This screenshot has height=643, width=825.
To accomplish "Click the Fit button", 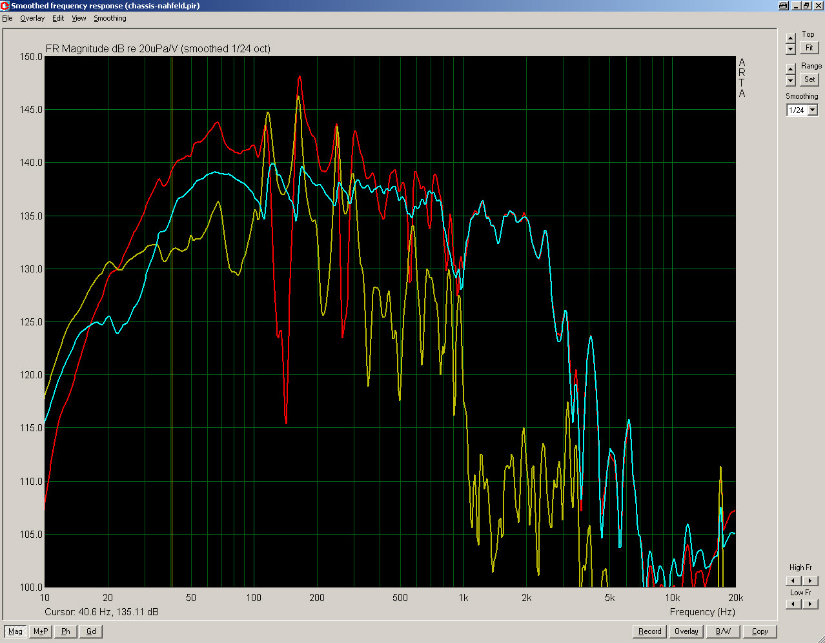I will (809, 48).
